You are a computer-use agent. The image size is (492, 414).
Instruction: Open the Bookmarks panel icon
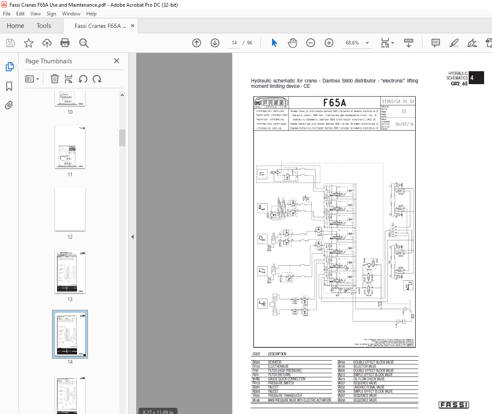pos(9,86)
